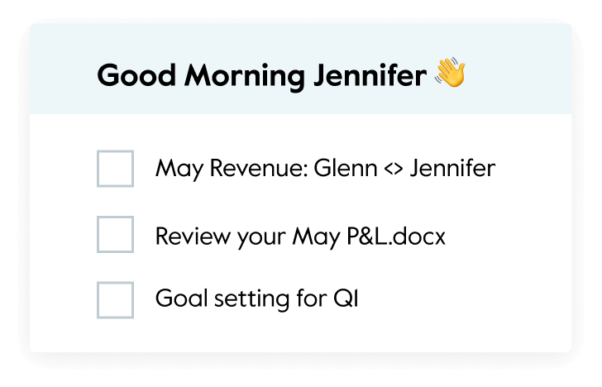The height and width of the screenshot is (387, 602).
Task: Check the May Revenue task checkbox
Action: 115,169
